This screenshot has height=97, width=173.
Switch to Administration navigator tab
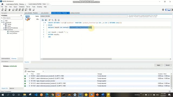click(x=6, y=58)
